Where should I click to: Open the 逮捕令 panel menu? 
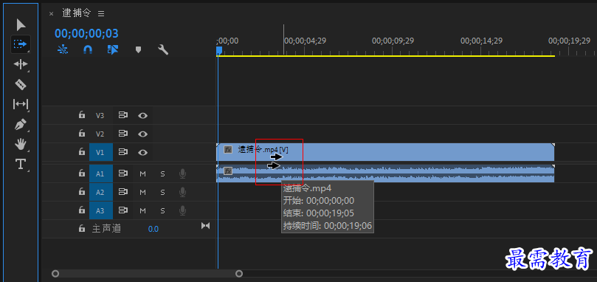tap(101, 14)
